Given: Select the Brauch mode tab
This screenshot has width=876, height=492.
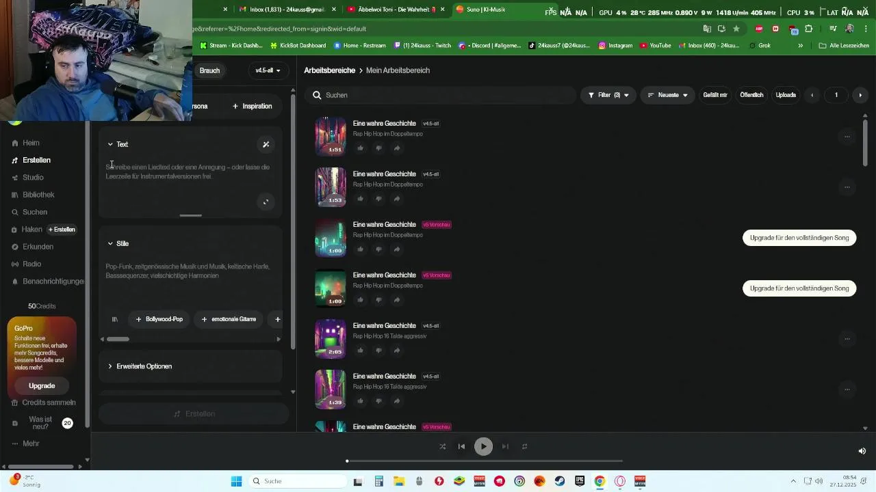Looking at the screenshot, I should tap(209, 70).
